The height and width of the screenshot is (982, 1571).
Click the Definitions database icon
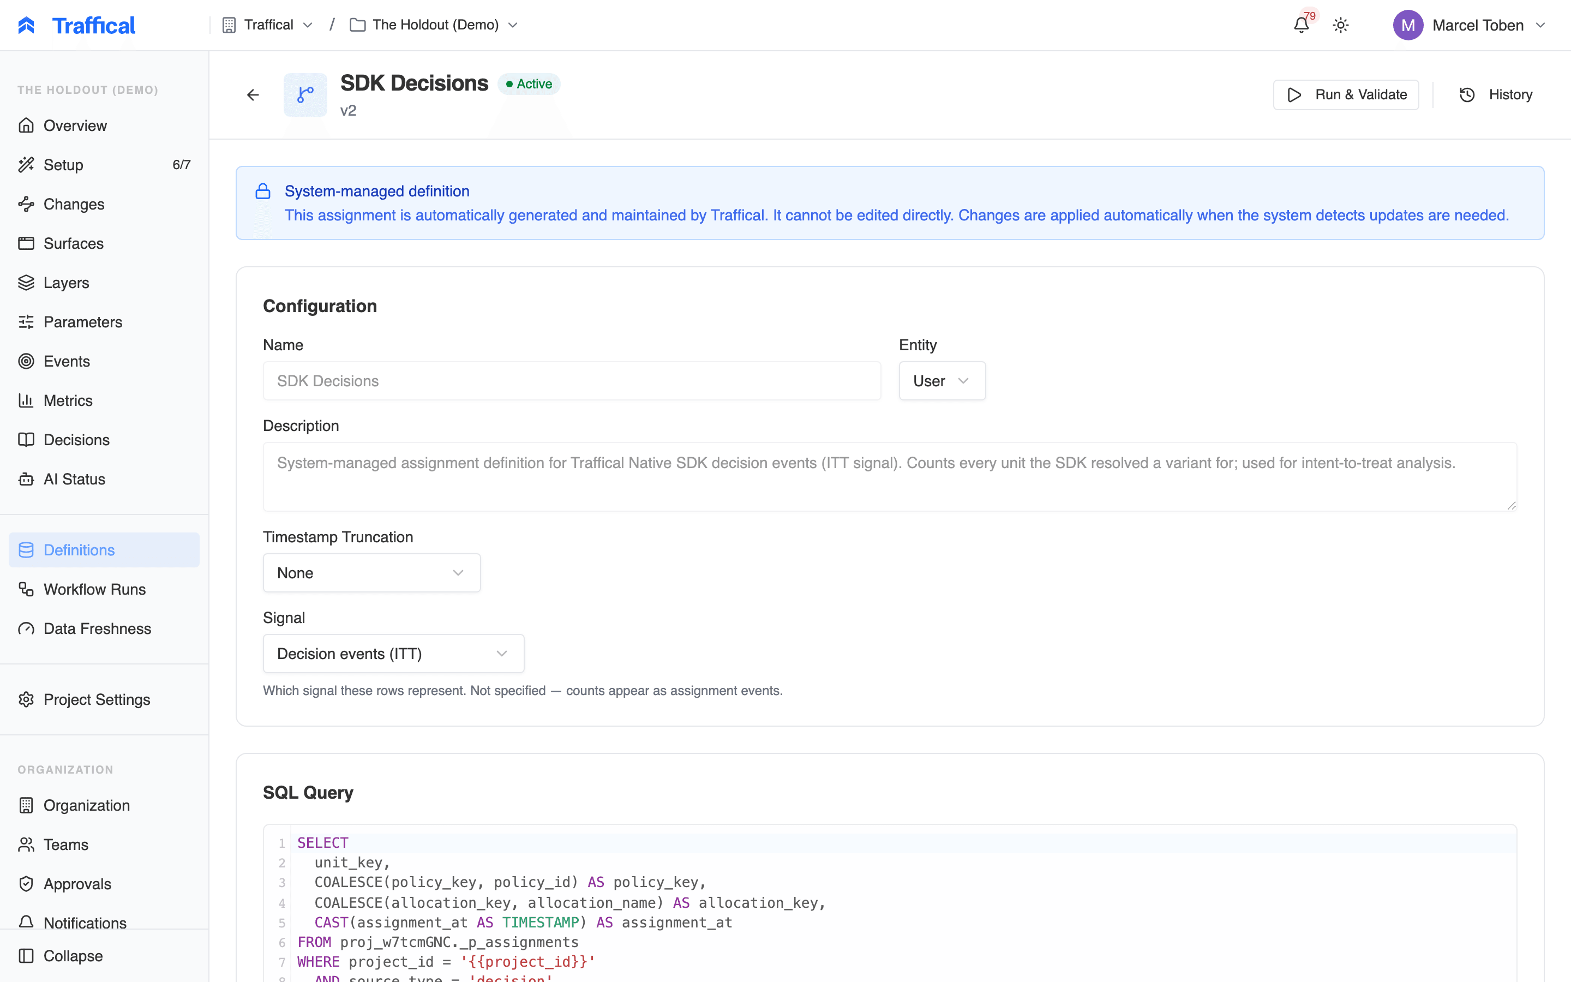click(26, 550)
